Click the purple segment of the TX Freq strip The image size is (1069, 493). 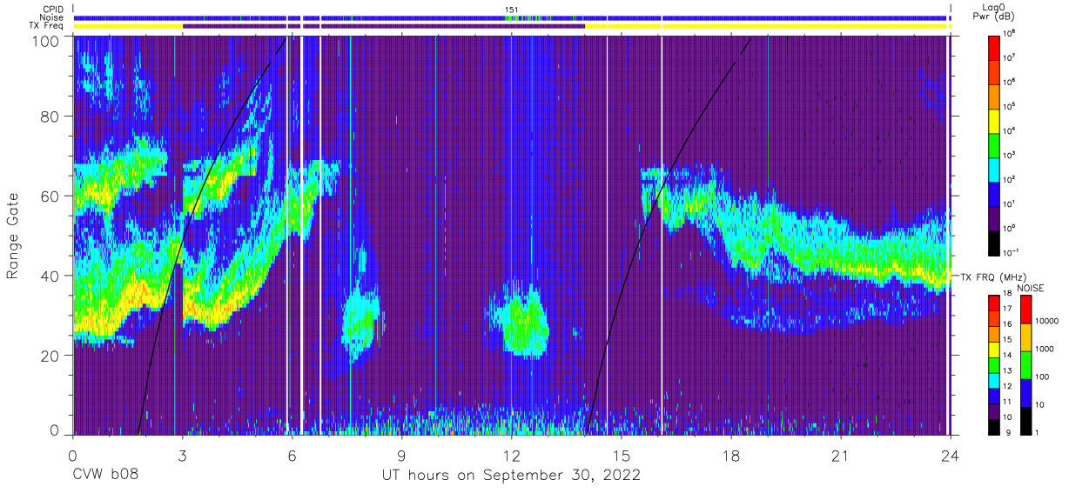(x=383, y=26)
